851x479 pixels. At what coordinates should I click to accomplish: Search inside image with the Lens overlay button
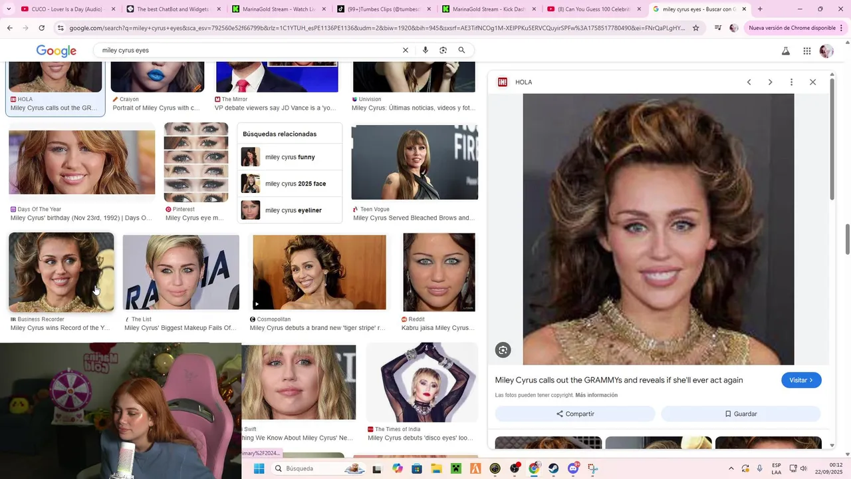pos(503,350)
